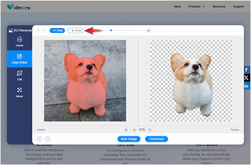Expand the Products dropdown menu
The height and width of the screenshot is (165, 251).
point(196,6)
